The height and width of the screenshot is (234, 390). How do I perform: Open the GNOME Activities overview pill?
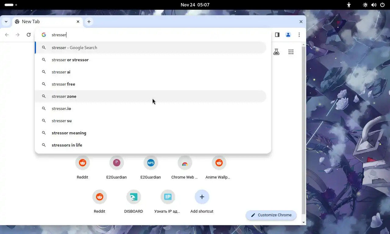[x=11, y=5]
